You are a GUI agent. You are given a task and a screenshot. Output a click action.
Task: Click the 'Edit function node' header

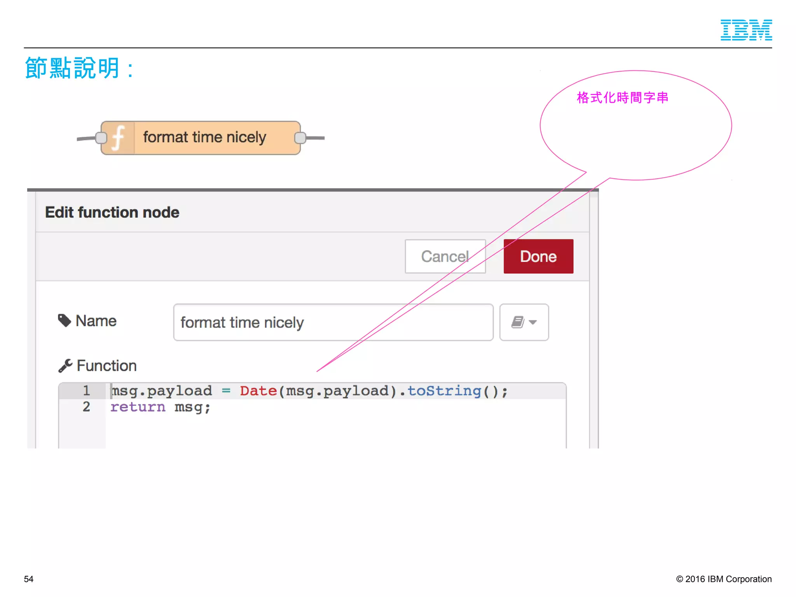[x=112, y=212]
